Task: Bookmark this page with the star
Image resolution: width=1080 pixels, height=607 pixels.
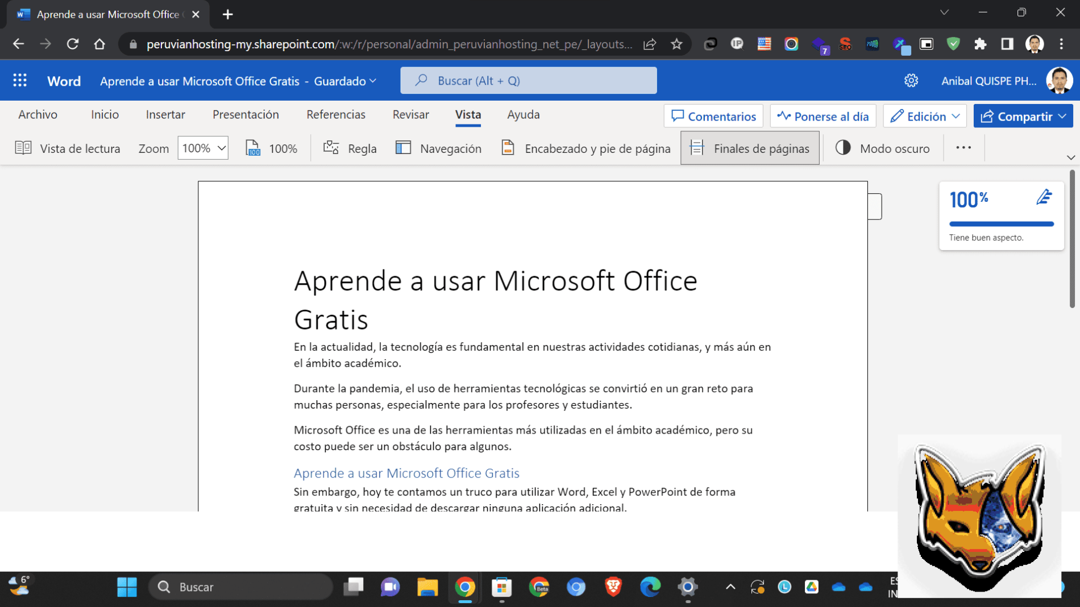Action: pos(676,44)
